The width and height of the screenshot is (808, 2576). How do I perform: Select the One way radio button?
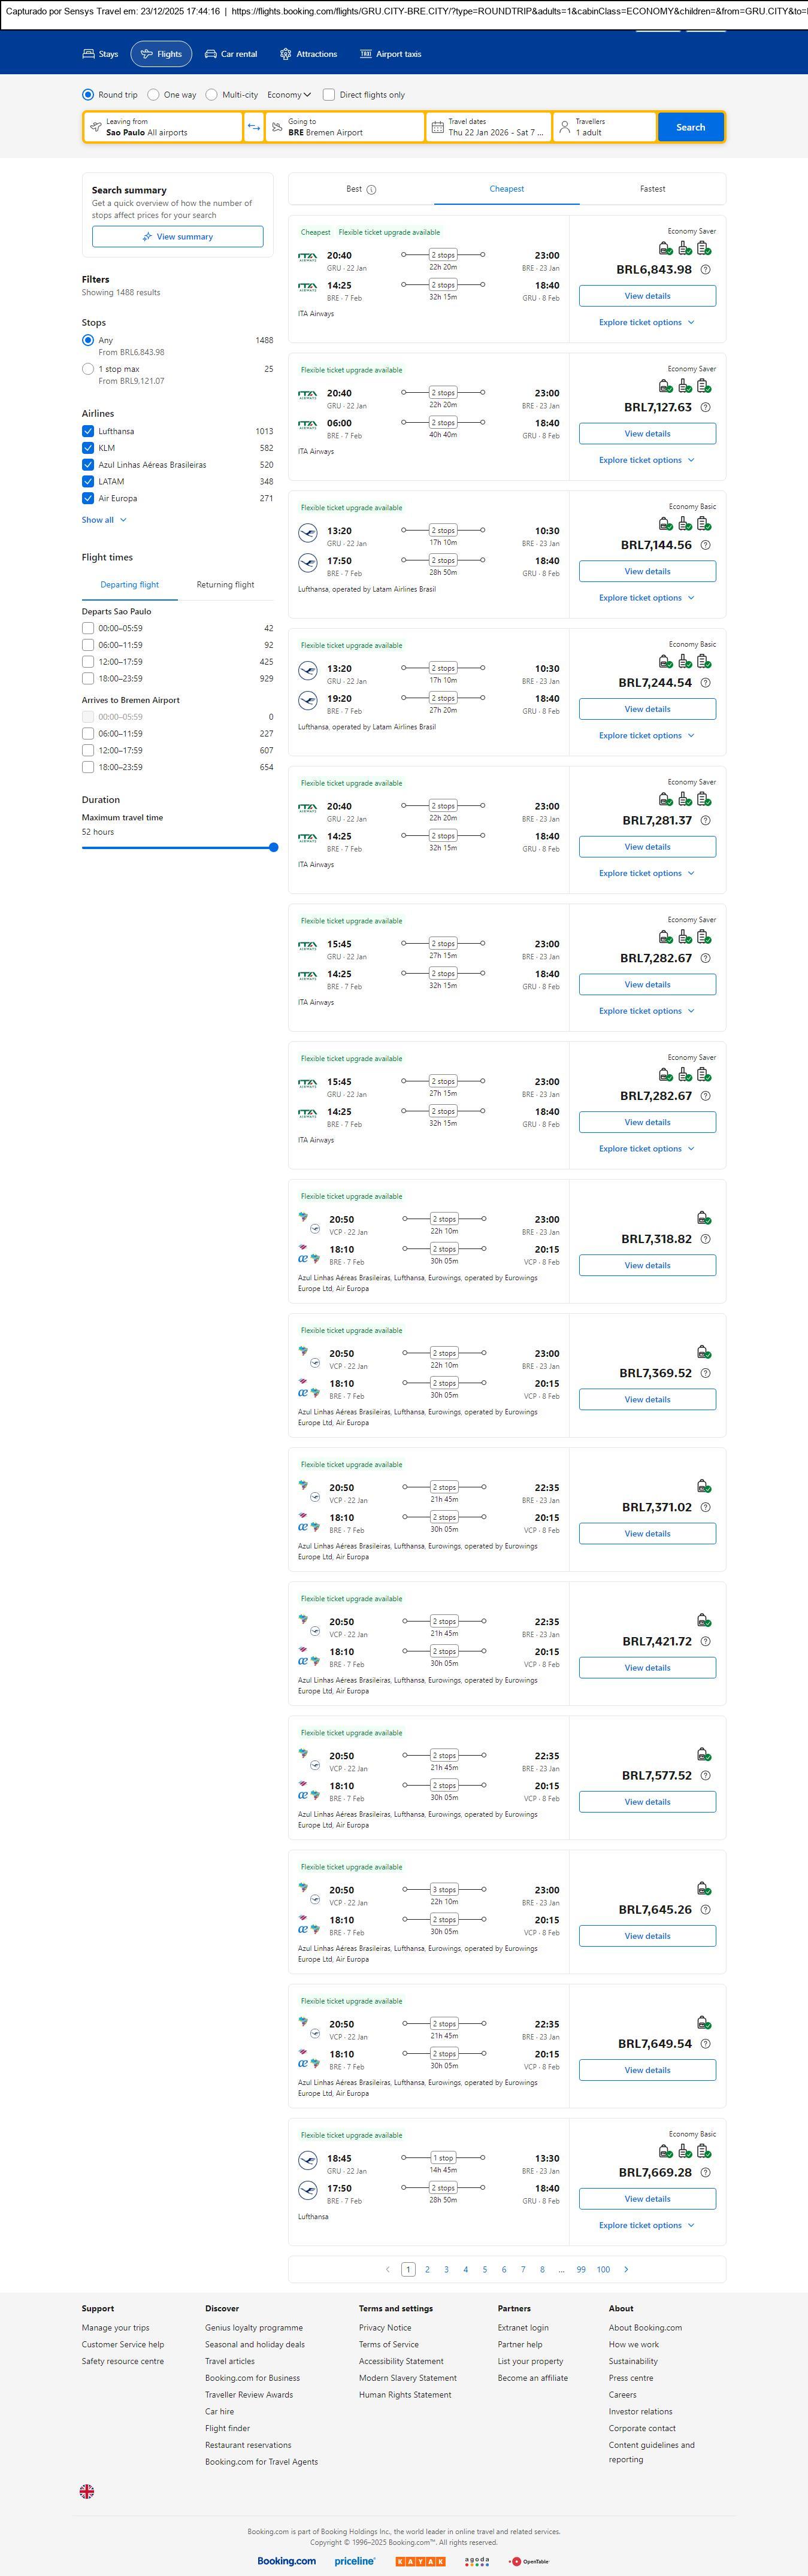click(153, 95)
